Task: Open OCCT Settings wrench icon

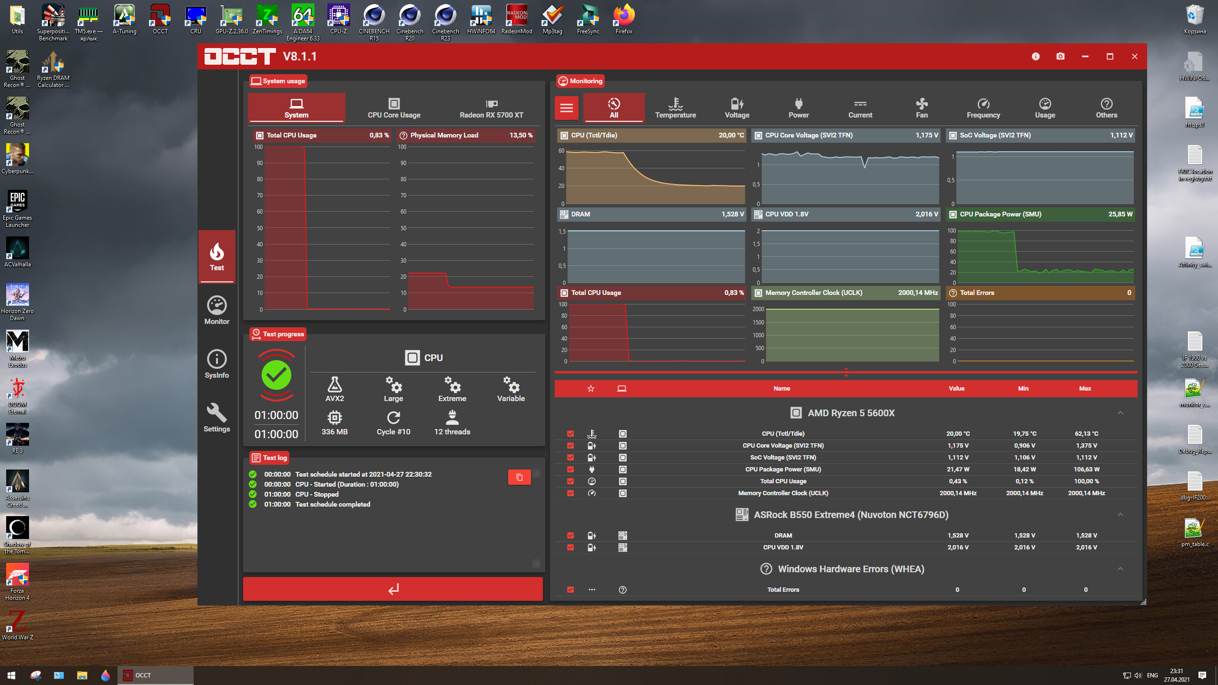Action: point(216,418)
